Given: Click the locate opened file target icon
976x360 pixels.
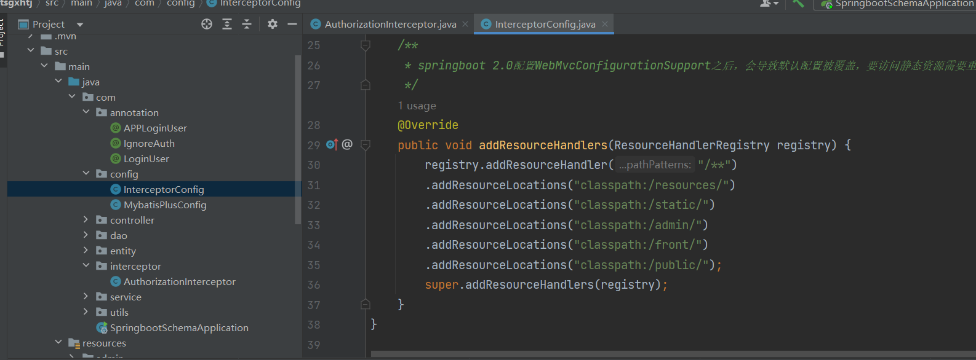Looking at the screenshot, I should tap(207, 24).
